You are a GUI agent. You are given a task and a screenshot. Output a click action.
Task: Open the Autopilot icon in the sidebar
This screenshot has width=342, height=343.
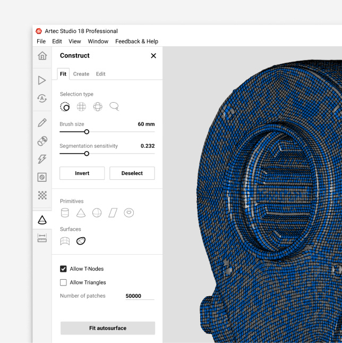point(42,98)
